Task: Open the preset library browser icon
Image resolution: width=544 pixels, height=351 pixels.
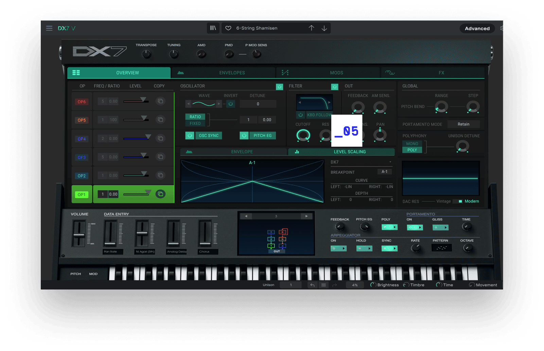Action: pyautogui.click(x=213, y=28)
